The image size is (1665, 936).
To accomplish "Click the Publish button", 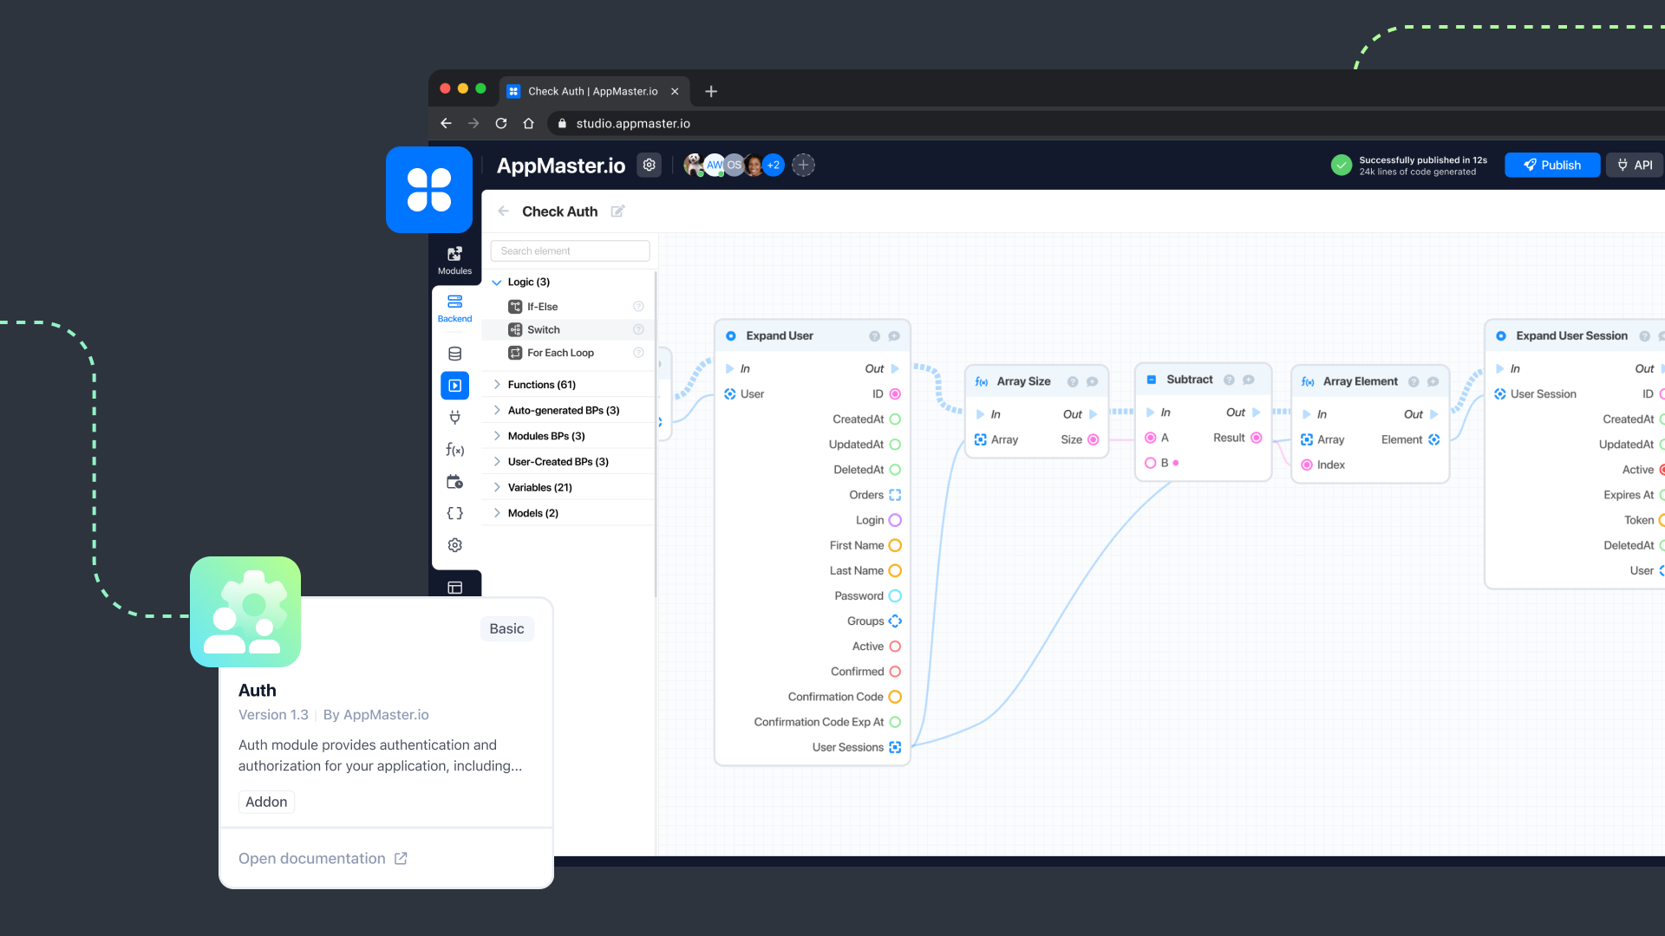I will point(1551,165).
